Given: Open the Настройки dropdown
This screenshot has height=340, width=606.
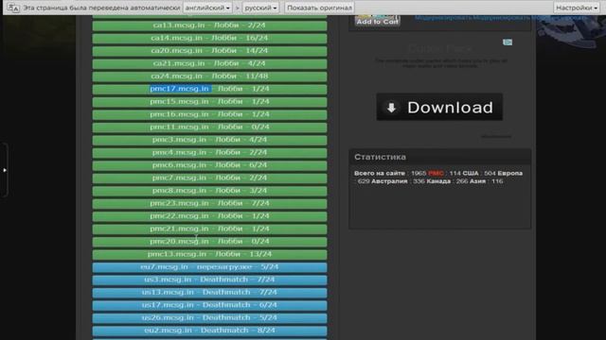Looking at the screenshot, I should [577, 8].
